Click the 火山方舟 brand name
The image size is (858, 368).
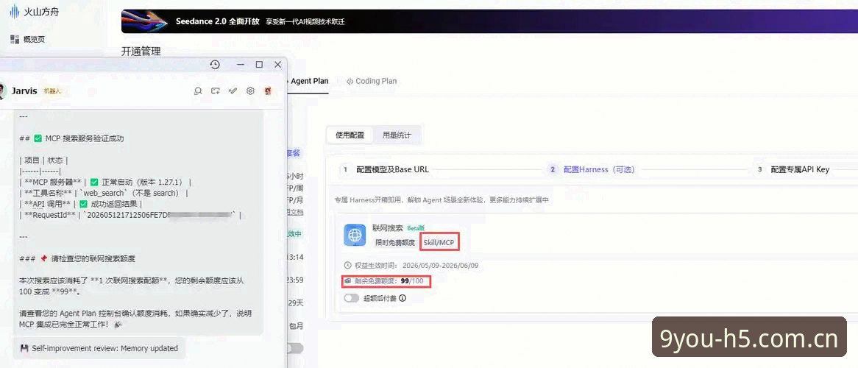(x=41, y=11)
